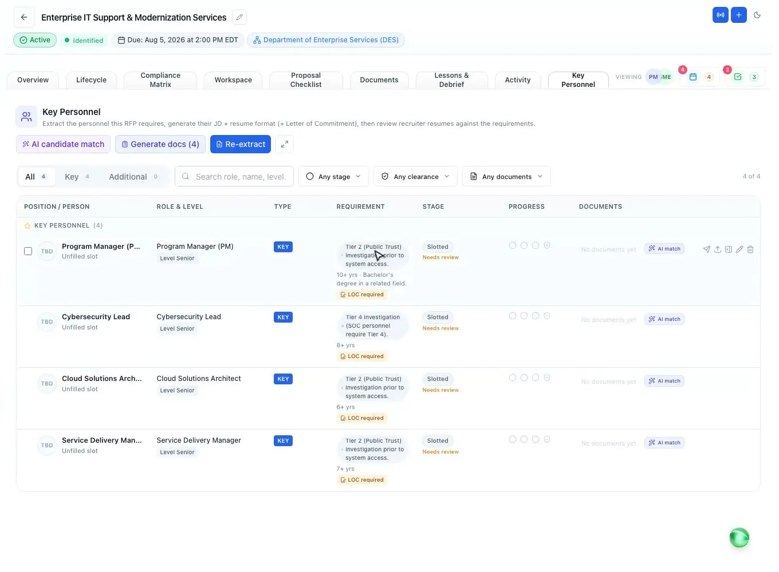
Task: Expand Key Personnel panel to fullscreen
Action: click(x=284, y=144)
